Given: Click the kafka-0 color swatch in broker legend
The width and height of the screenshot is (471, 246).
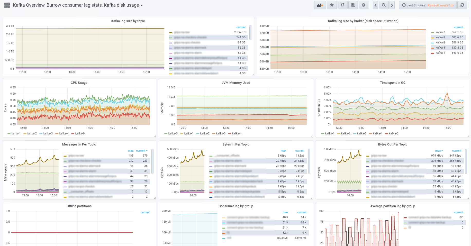Looking at the screenshot, I should 432,32.
